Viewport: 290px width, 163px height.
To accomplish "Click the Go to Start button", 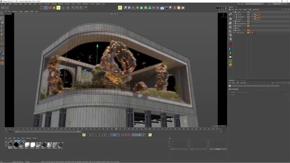I will [88, 135].
